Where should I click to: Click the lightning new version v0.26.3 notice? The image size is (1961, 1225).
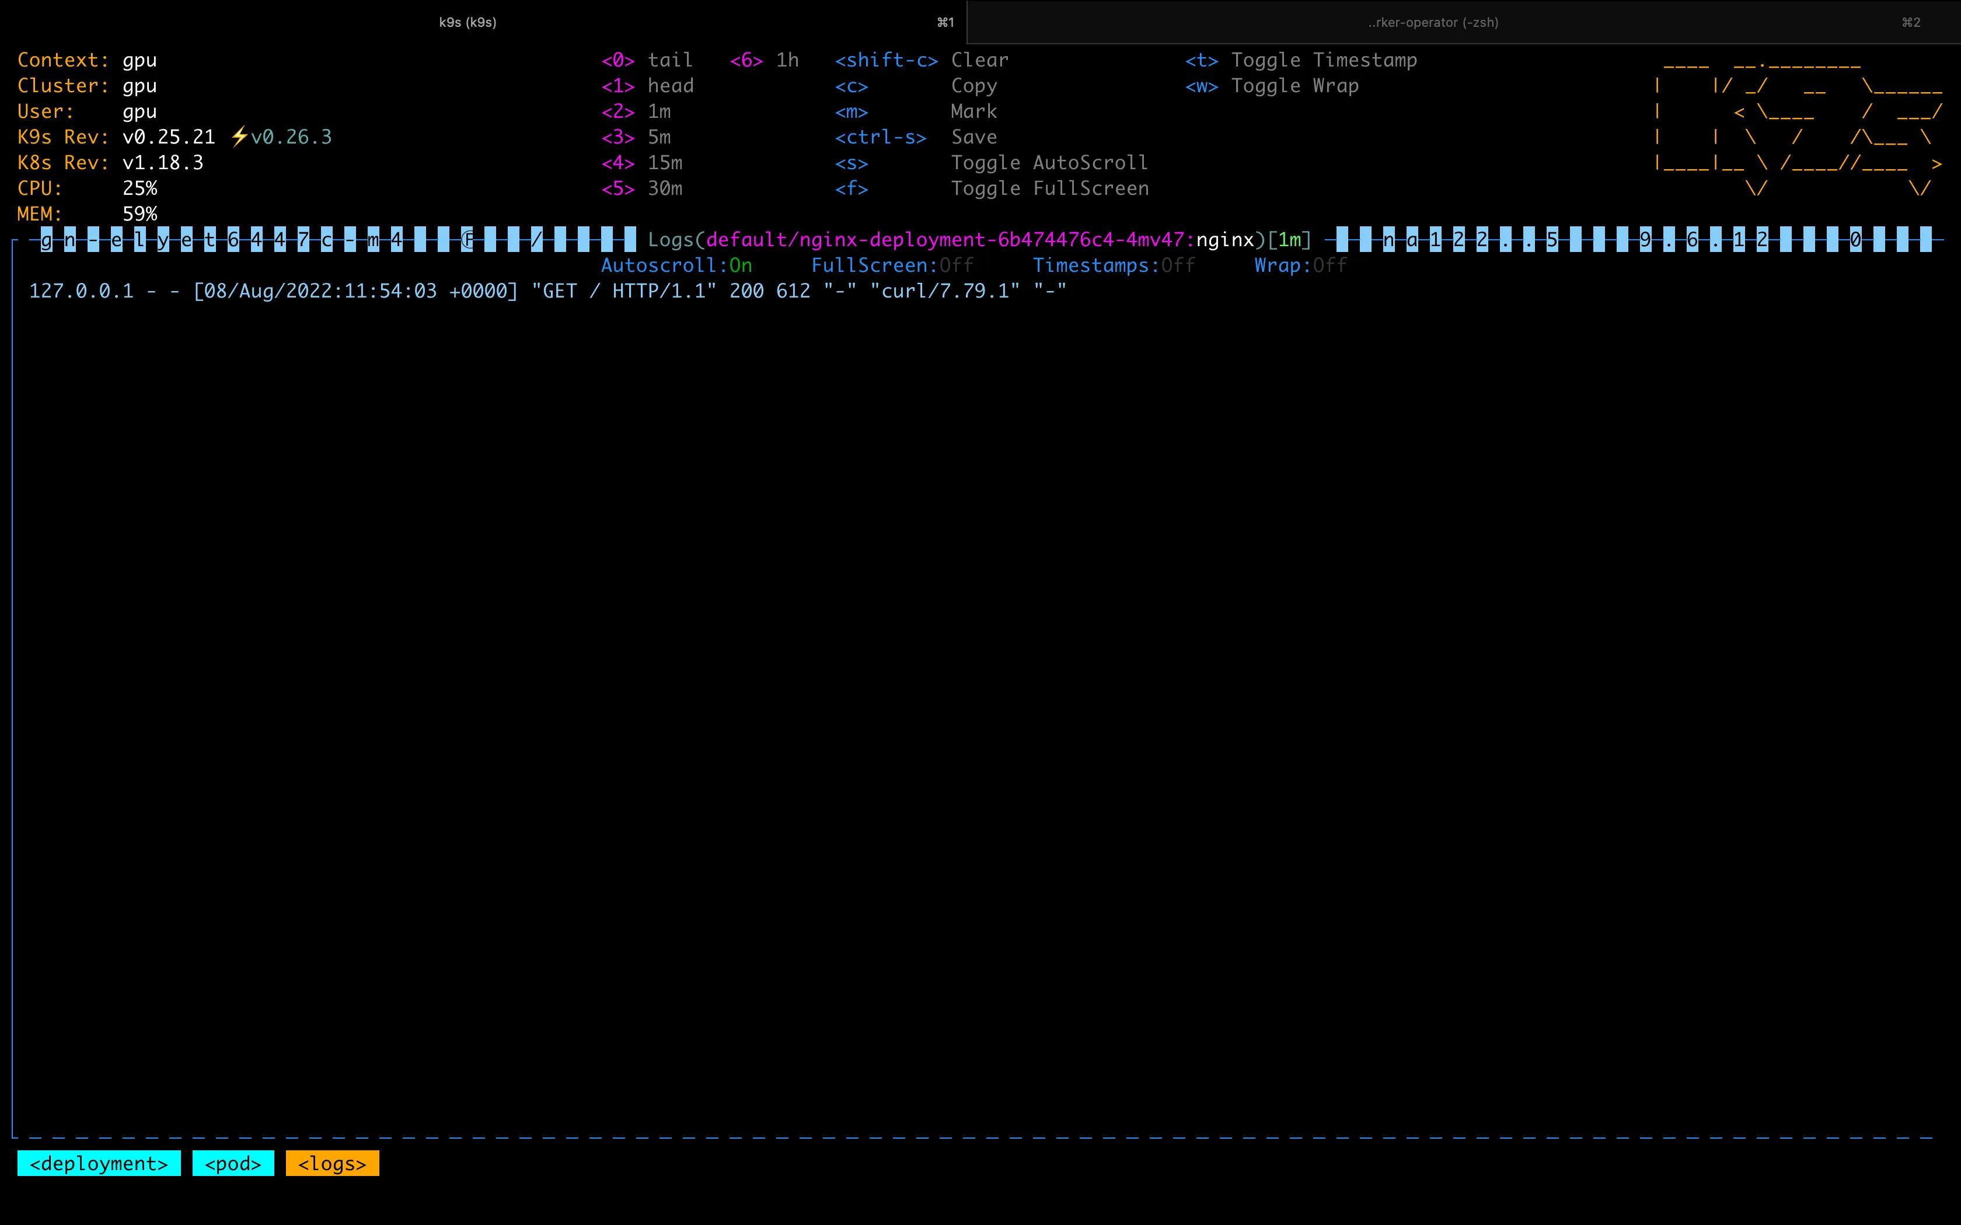click(x=281, y=137)
